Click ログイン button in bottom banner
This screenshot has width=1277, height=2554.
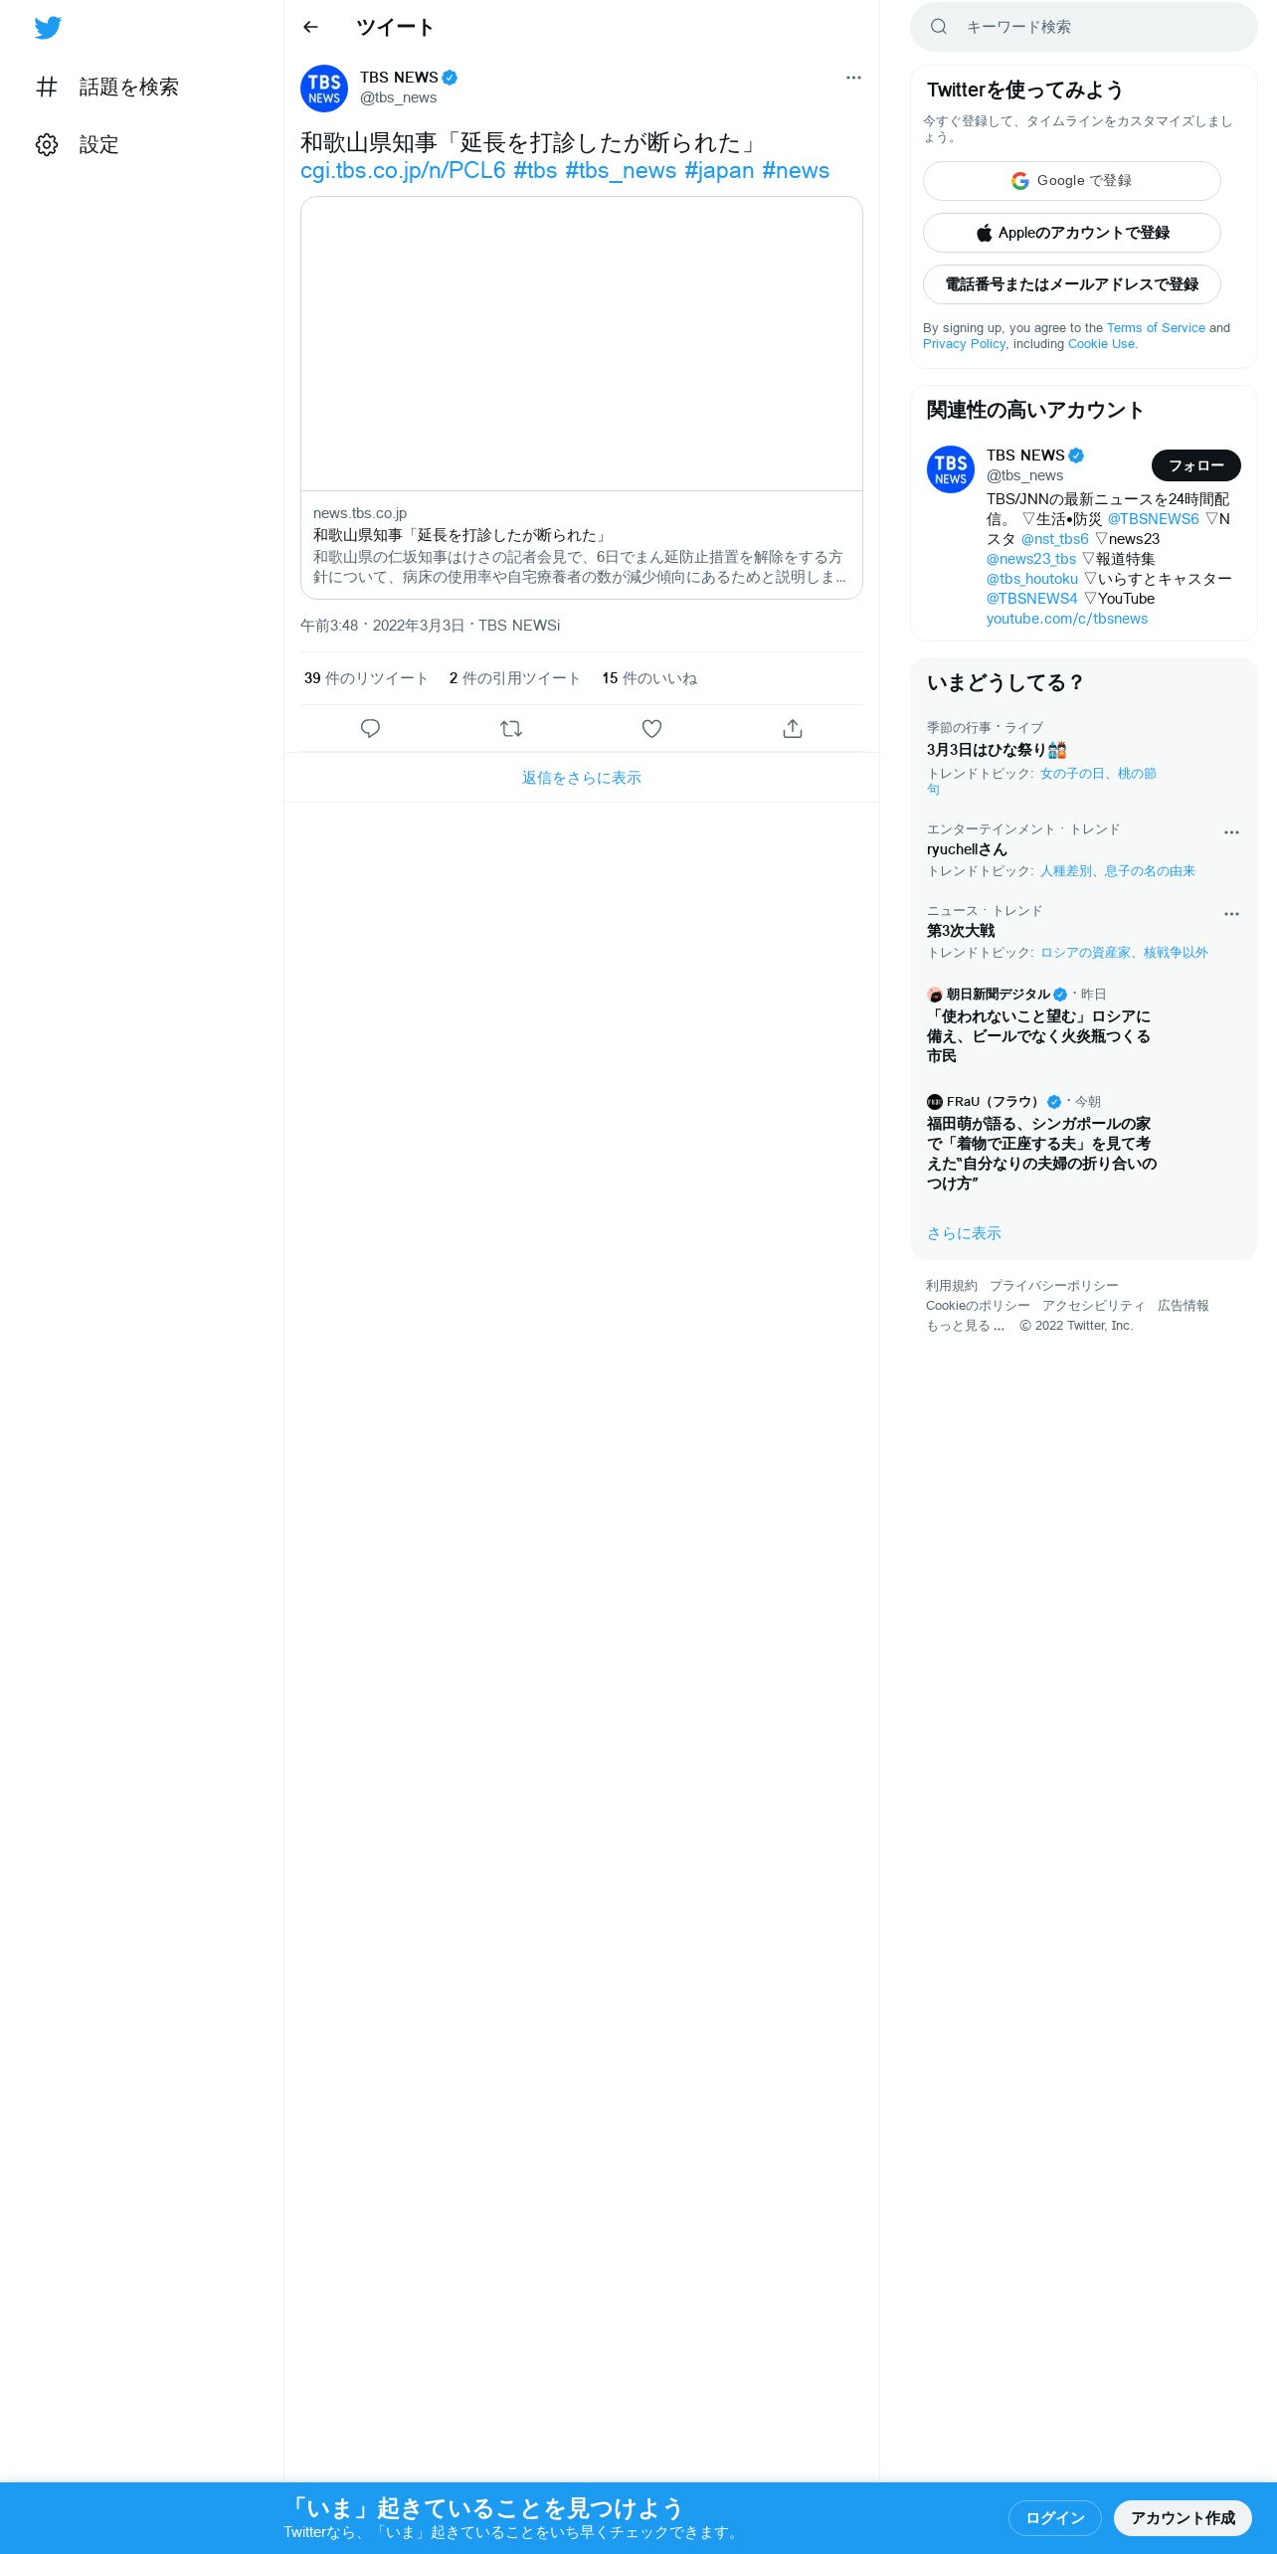(x=1055, y=2518)
